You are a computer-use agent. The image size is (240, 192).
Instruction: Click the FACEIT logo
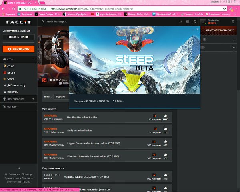(19, 22)
